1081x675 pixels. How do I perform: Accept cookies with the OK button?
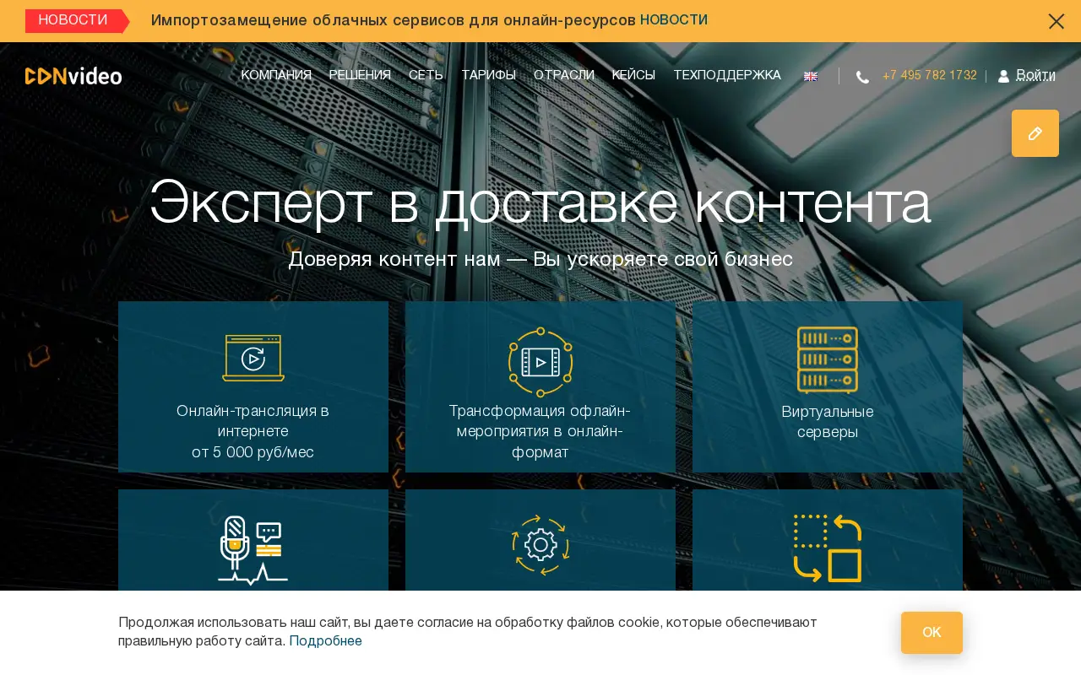tap(932, 633)
